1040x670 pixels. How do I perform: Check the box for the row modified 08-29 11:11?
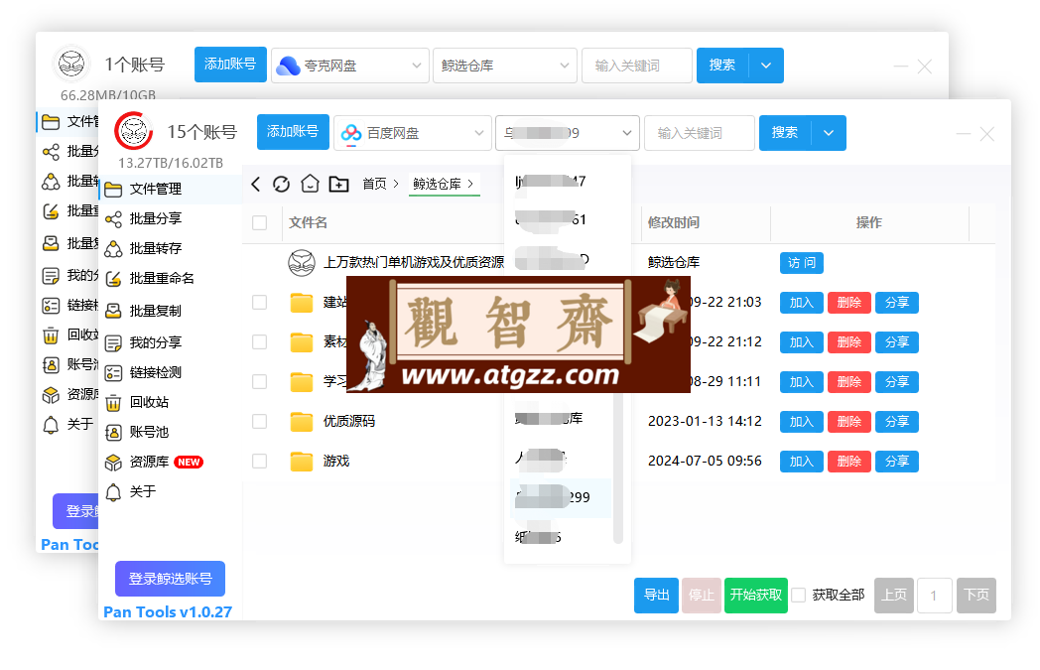click(259, 382)
